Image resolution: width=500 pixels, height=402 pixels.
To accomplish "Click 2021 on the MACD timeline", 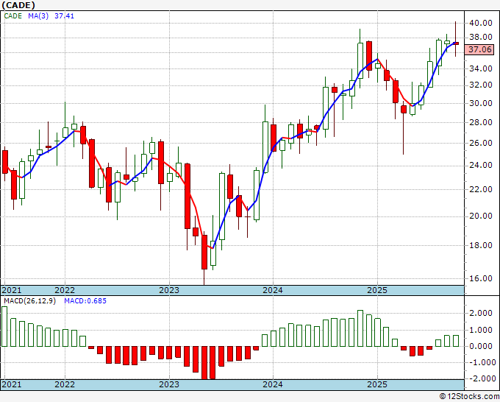I will 12,384.
